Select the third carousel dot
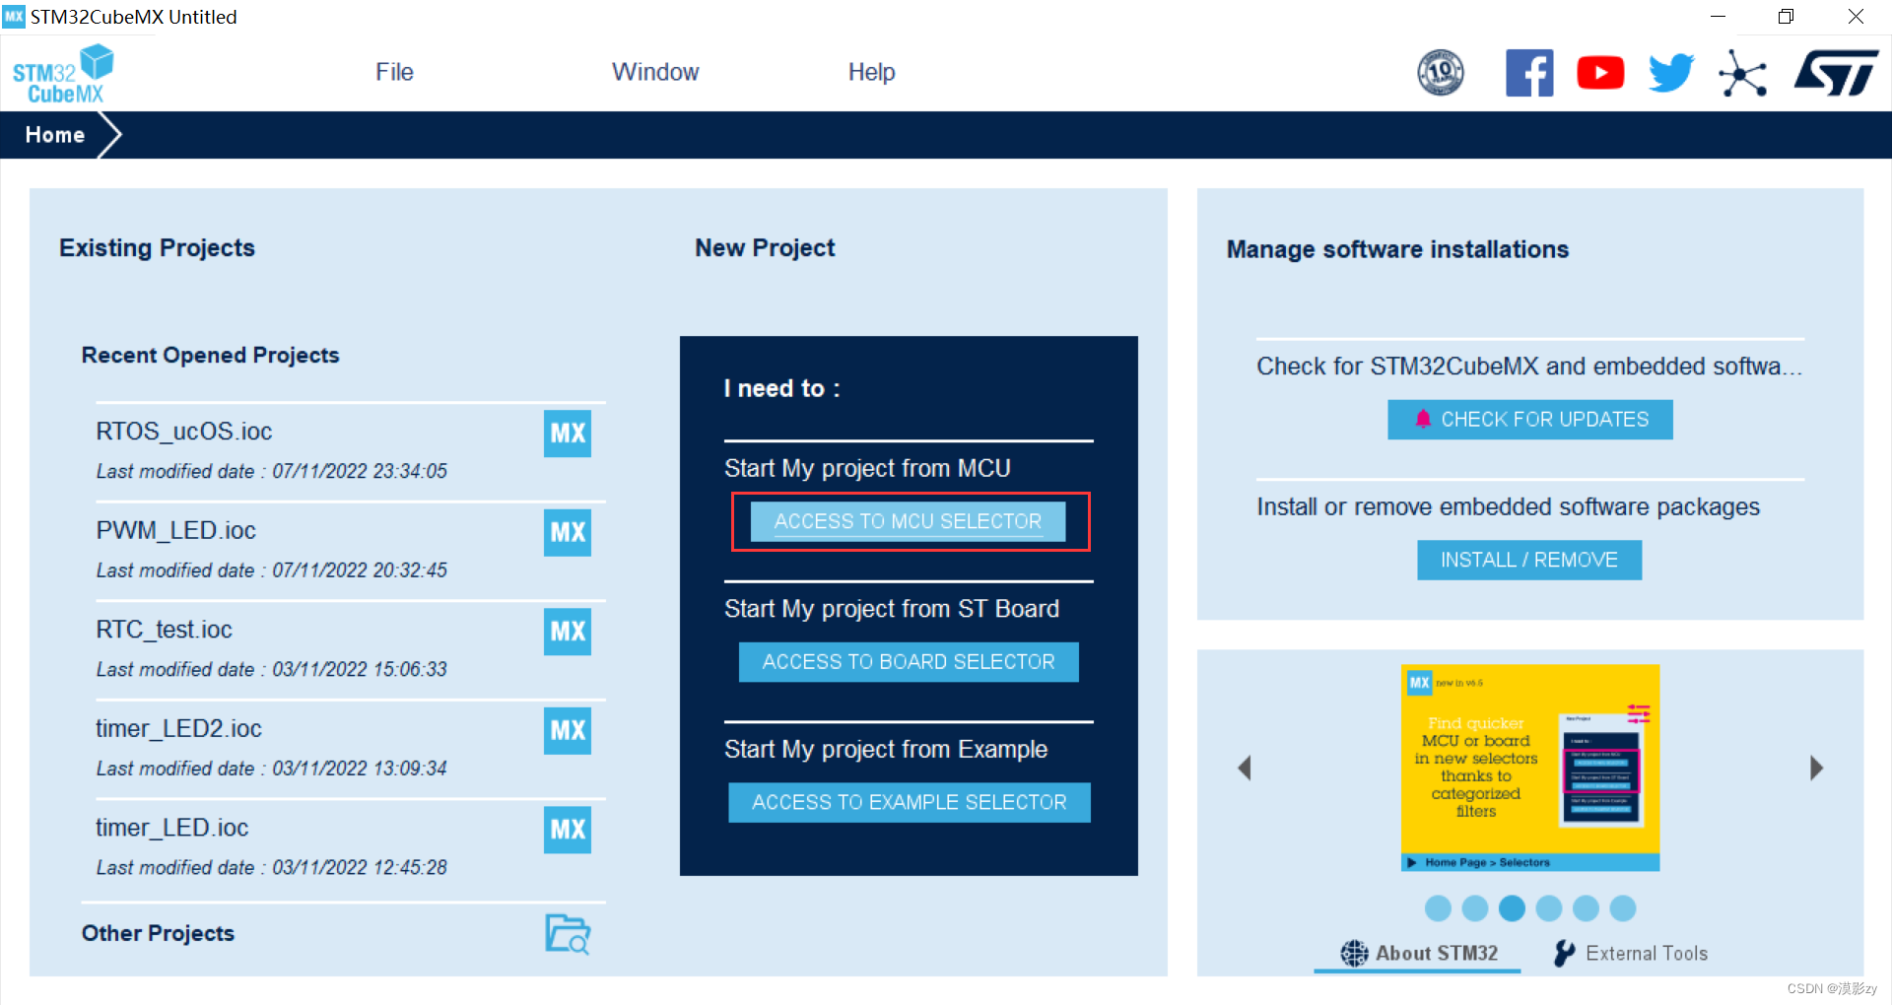Image resolution: width=1892 pixels, height=1005 pixels. [x=1512, y=908]
